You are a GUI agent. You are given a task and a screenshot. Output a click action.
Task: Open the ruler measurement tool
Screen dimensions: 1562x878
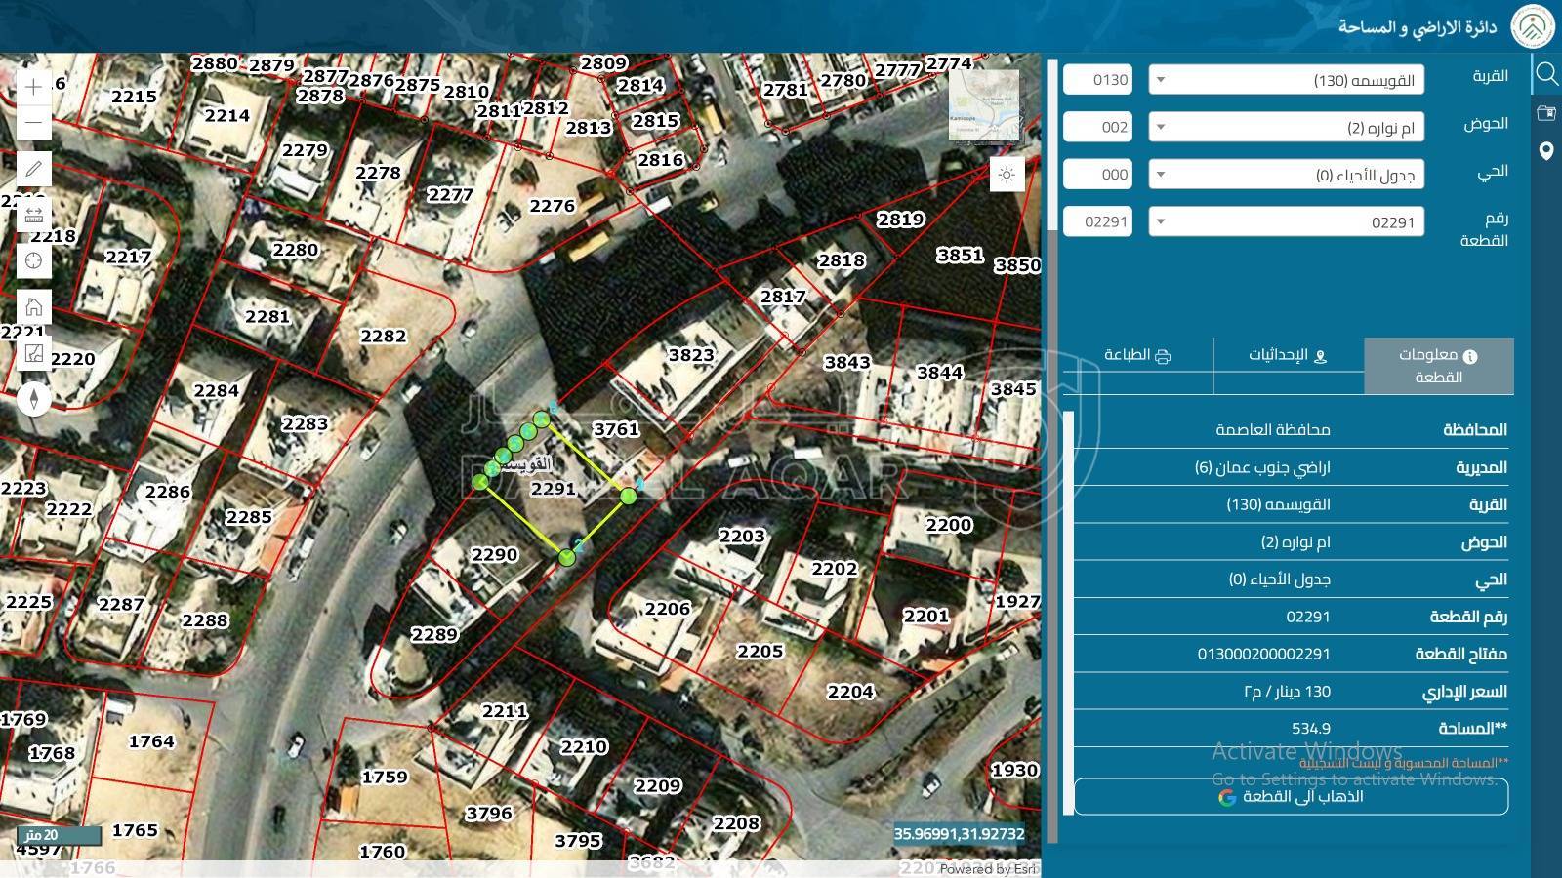[x=33, y=216]
